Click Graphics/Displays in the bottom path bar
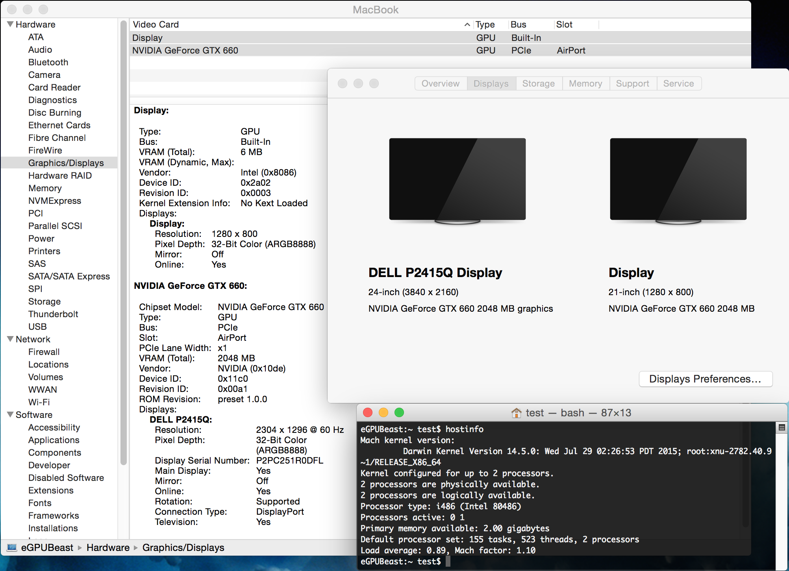The width and height of the screenshot is (789, 571). (x=183, y=548)
